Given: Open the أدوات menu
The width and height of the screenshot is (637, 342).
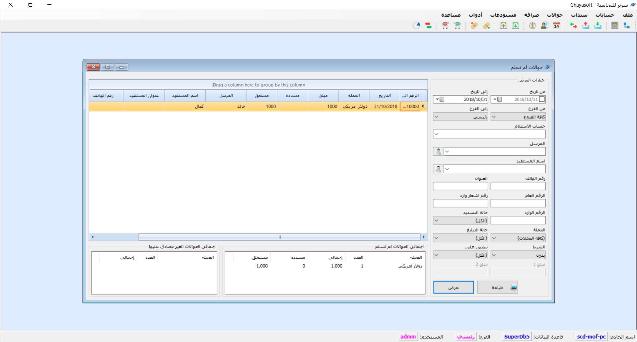Looking at the screenshot, I should coord(475,15).
